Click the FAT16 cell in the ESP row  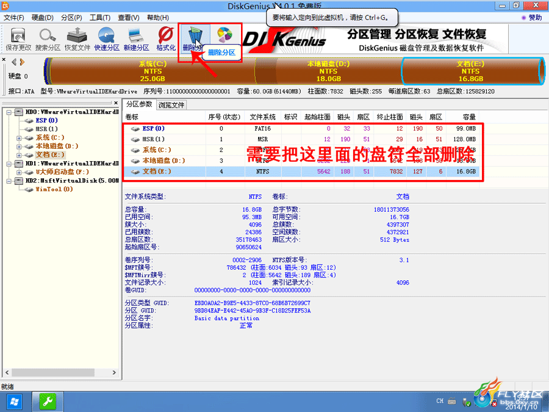point(262,129)
